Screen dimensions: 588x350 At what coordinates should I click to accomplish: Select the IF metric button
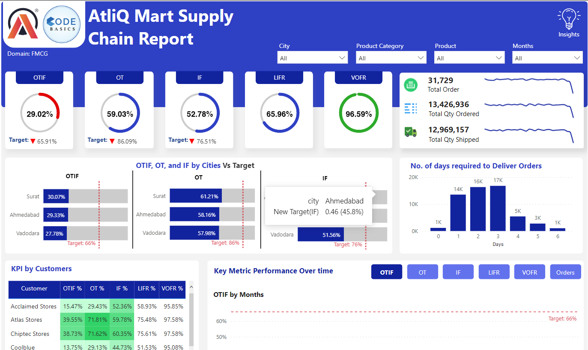point(458,272)
